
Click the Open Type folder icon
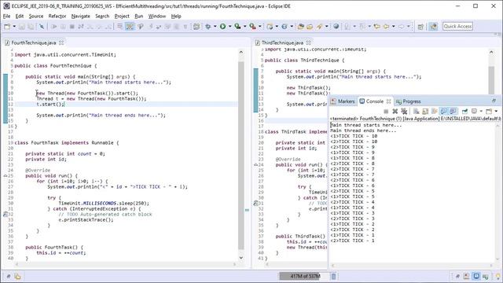[x=300, y=26]
